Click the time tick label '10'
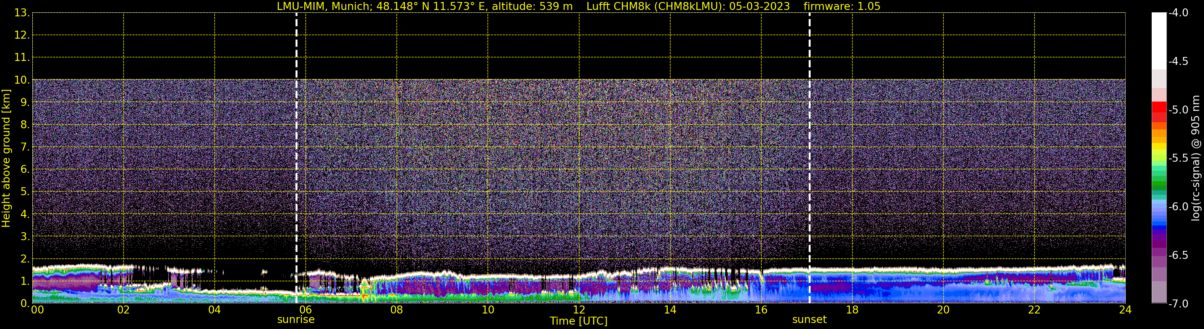1204x329 pixels. (488, 309)
